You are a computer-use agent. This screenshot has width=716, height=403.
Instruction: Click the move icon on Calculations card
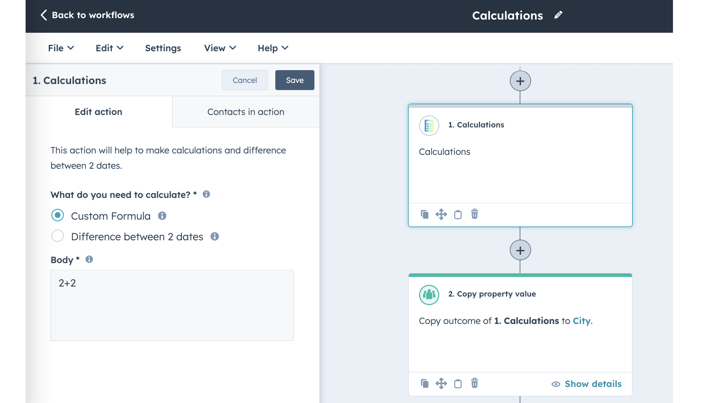[x=441, y=214]
